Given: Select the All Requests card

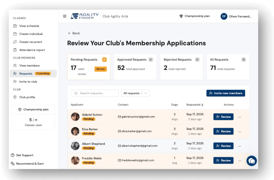Looking at the screenshot, I should pyautogui.click(x=228, y=67).
